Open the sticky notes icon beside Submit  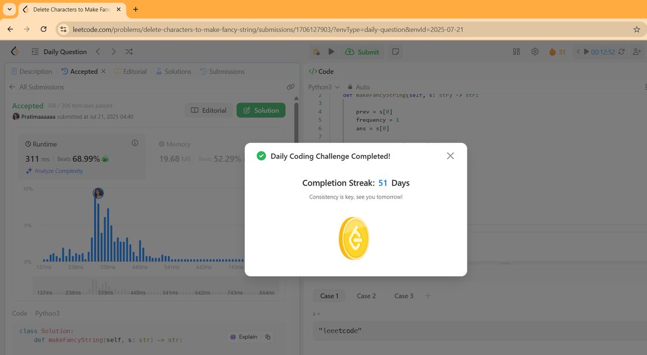[x=396, y=52]
